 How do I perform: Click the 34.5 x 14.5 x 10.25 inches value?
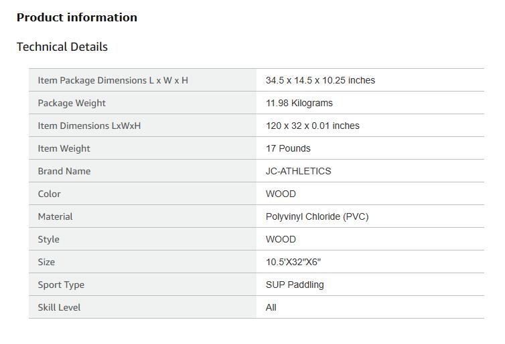pos(320,80)
